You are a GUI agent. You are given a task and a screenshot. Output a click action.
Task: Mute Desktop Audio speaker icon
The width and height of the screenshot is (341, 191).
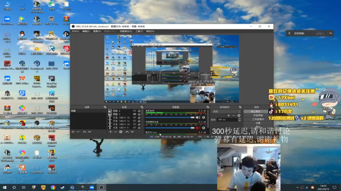tap(197, 118)
